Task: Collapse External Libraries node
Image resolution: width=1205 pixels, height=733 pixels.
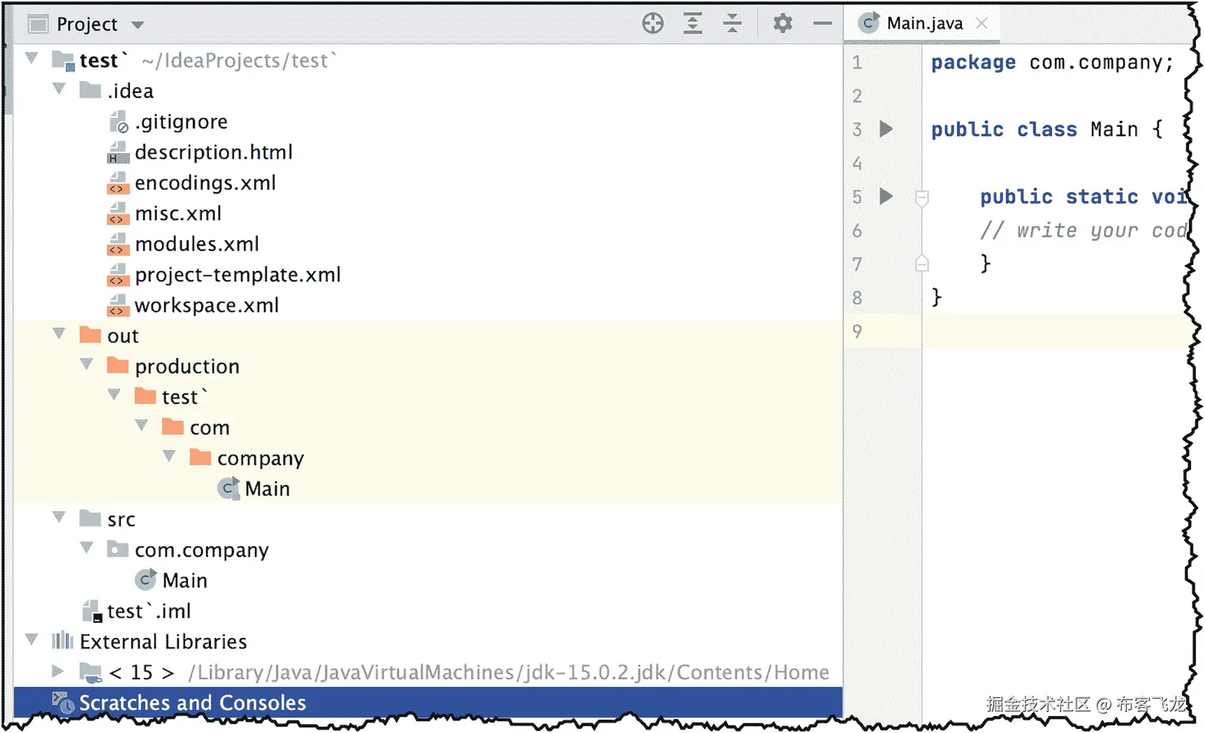Action: click(31, 639)
